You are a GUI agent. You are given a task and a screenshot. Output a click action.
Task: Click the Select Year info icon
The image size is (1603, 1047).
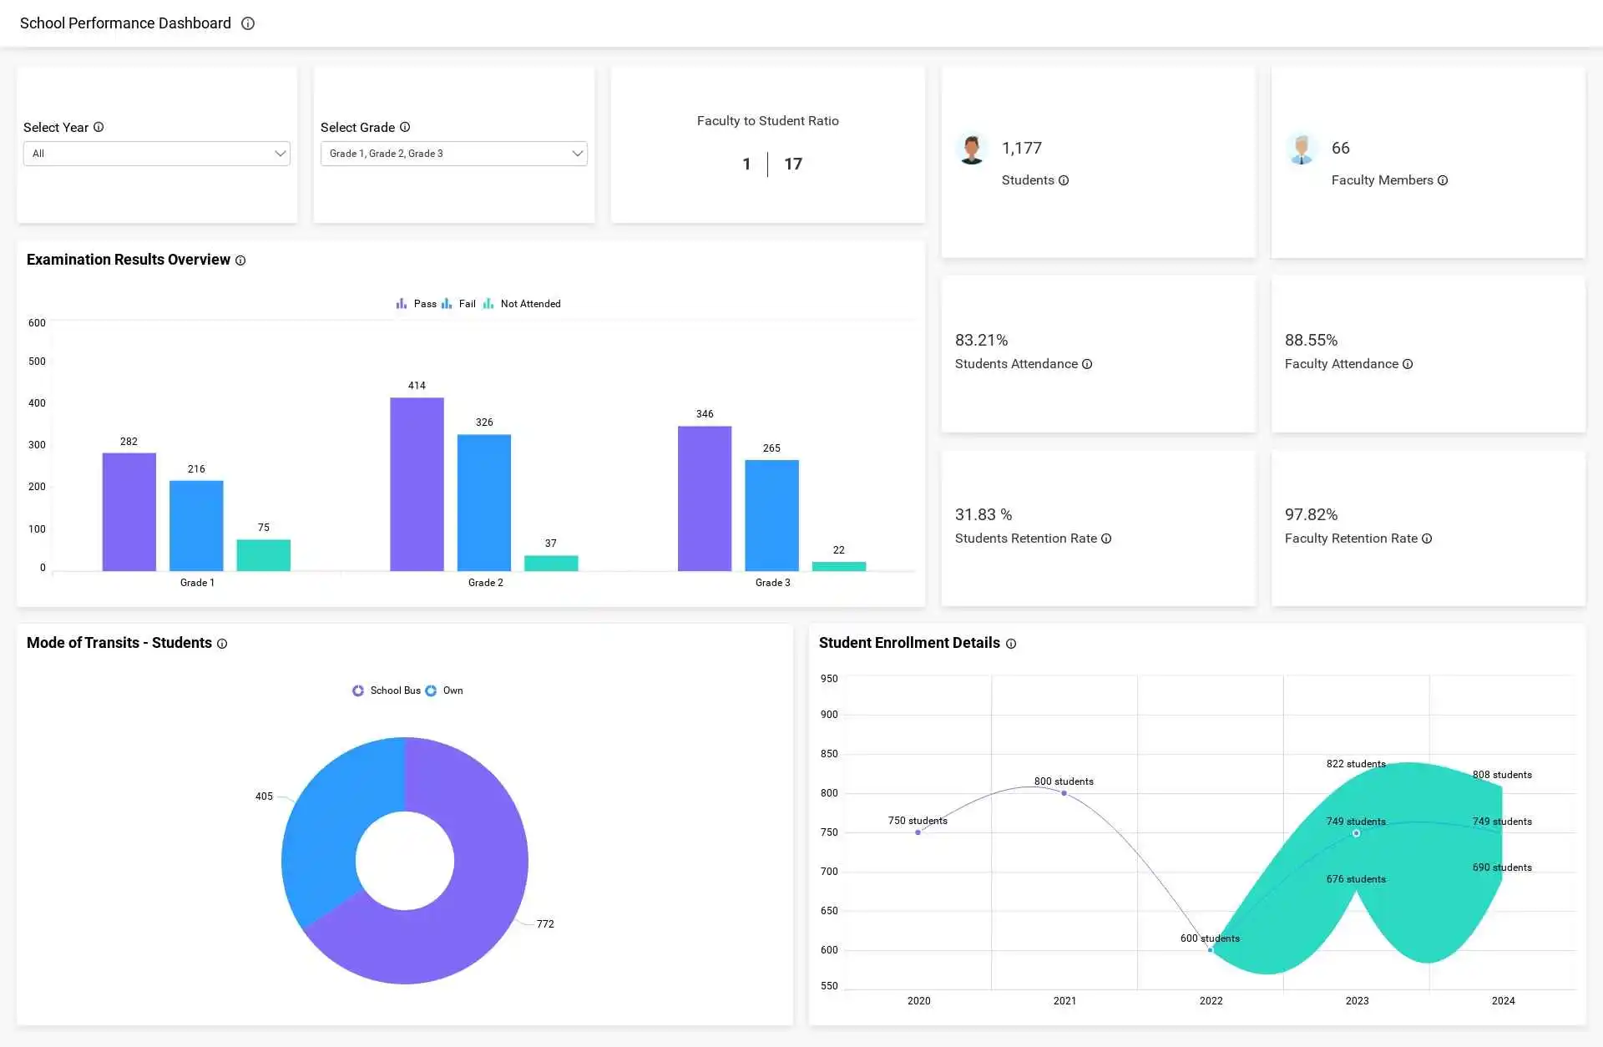(99, 127)
